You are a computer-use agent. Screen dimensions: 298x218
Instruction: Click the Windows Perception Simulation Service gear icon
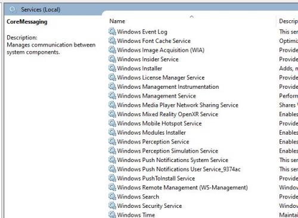tap(112, 151)
